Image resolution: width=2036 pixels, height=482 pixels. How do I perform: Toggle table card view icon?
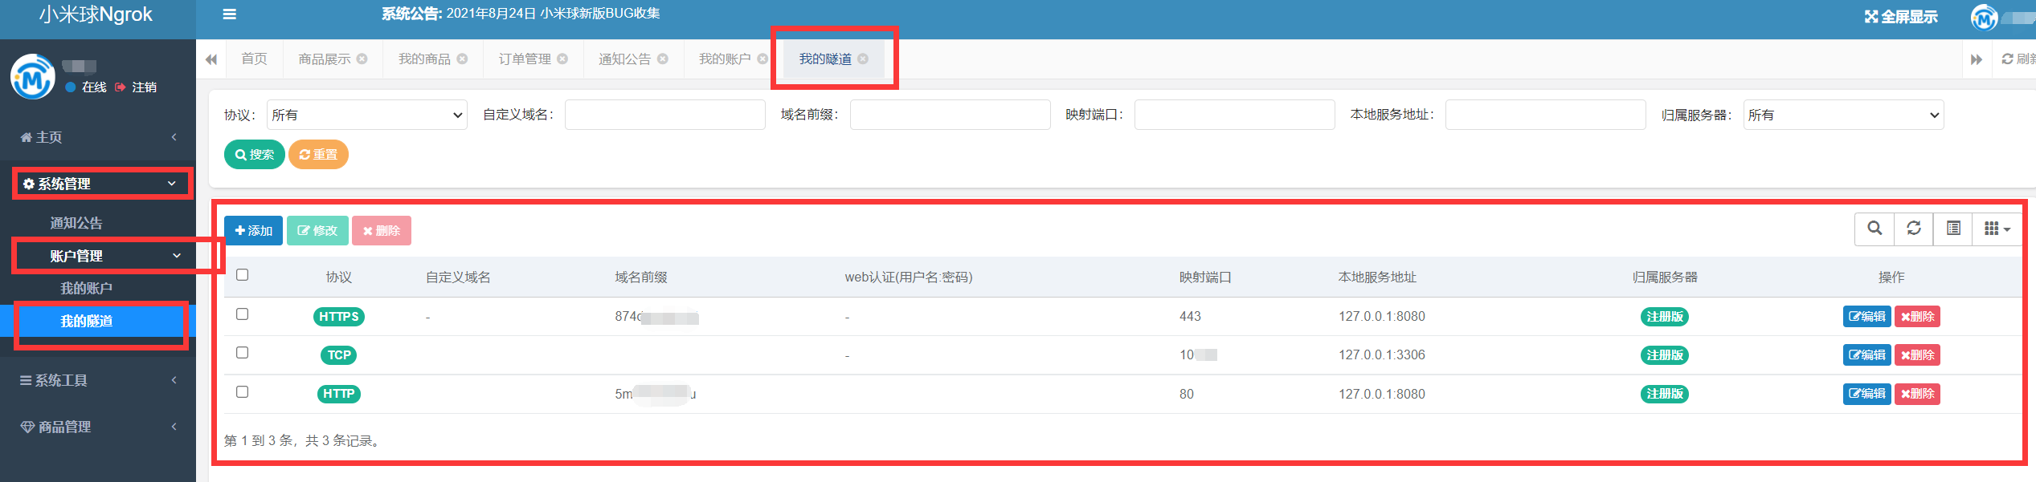coord(1953,229)
